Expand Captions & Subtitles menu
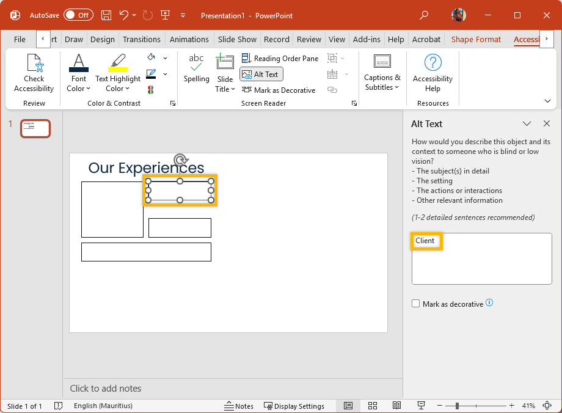Image resolution: width=562 pixels, height=413 pixels. [x=382, y=82]
